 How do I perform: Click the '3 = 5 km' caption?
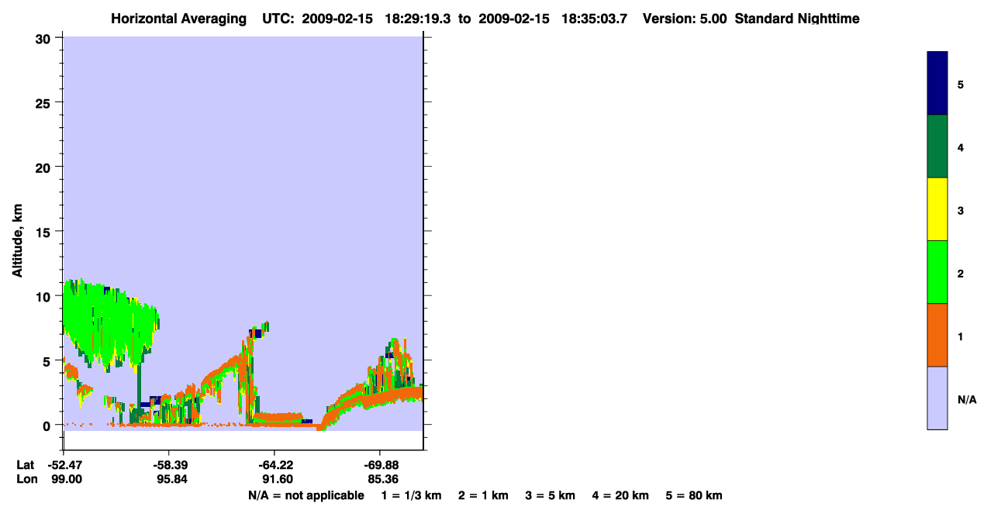coord(551,495)
